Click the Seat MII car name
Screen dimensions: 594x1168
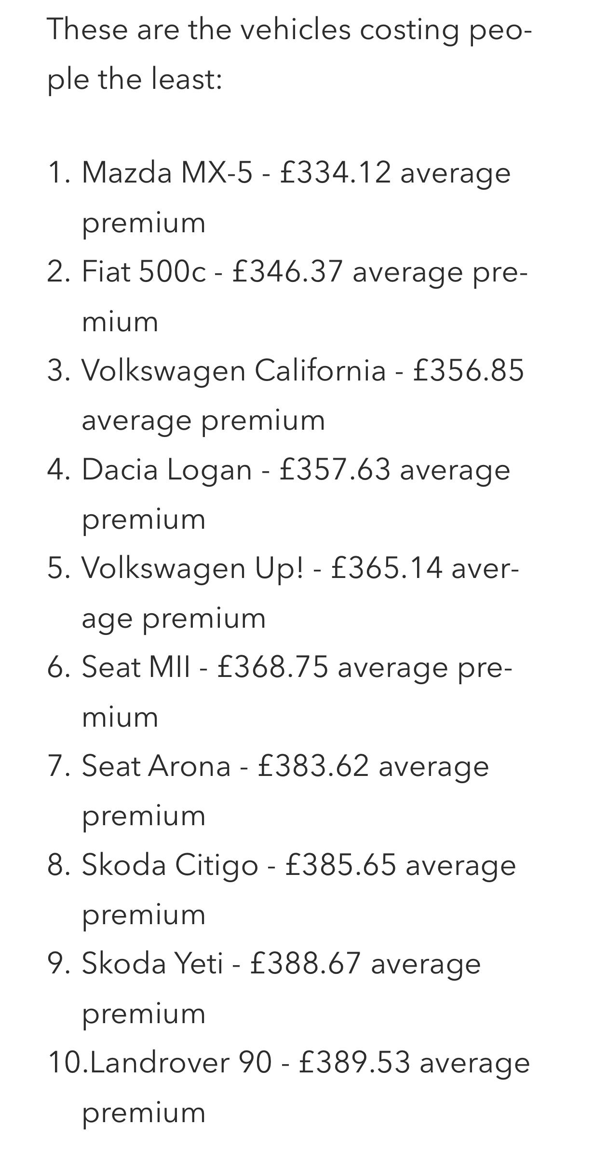tap(136, 667)
